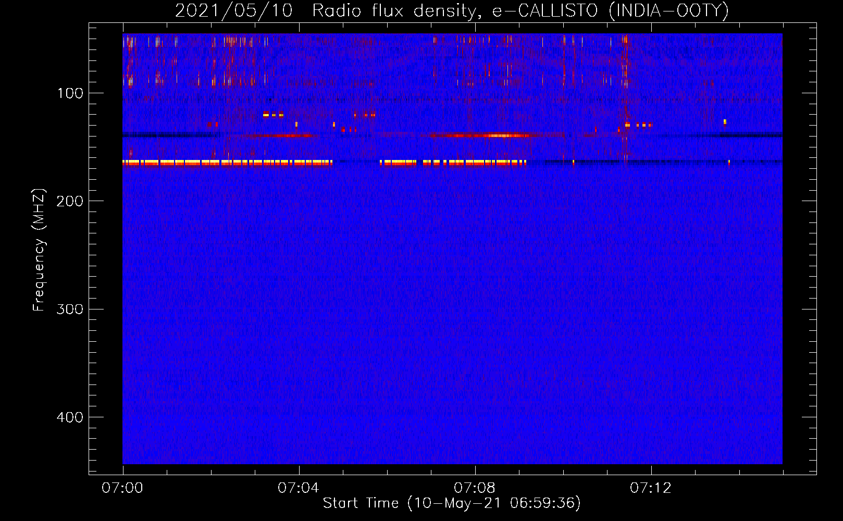Click the 'Frequency (MHZ)' y-axis label
Screen dimensions: 843x521
point(39,250)
